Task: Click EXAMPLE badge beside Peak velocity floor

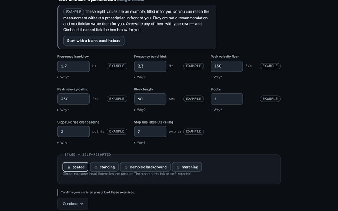Action: (270, 66)
